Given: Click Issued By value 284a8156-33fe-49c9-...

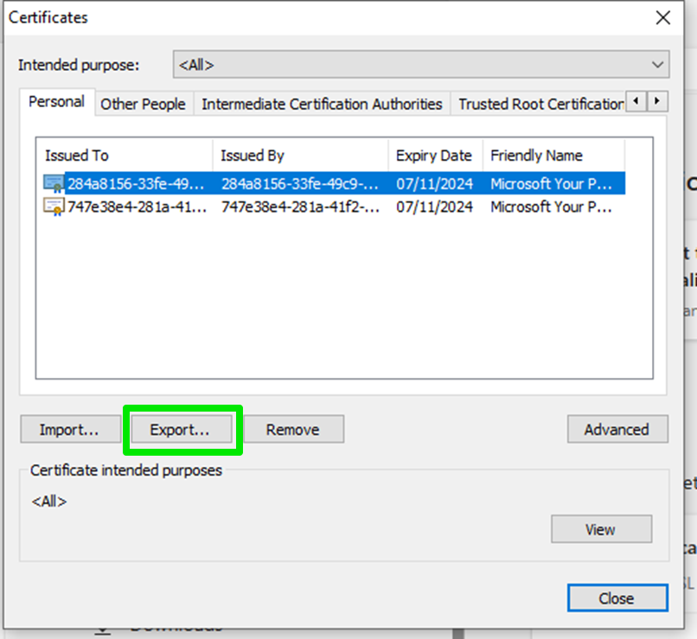Looking at the screenshot, I should 300,183.
